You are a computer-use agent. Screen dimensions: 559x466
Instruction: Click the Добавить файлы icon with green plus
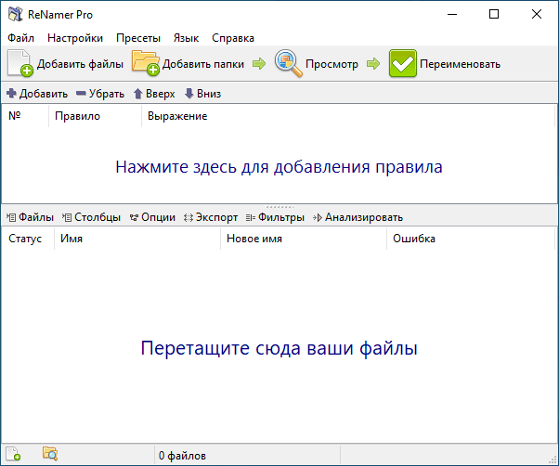coord(20,63)
